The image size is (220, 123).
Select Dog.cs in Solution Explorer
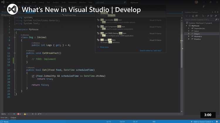(x=197, y=34)
